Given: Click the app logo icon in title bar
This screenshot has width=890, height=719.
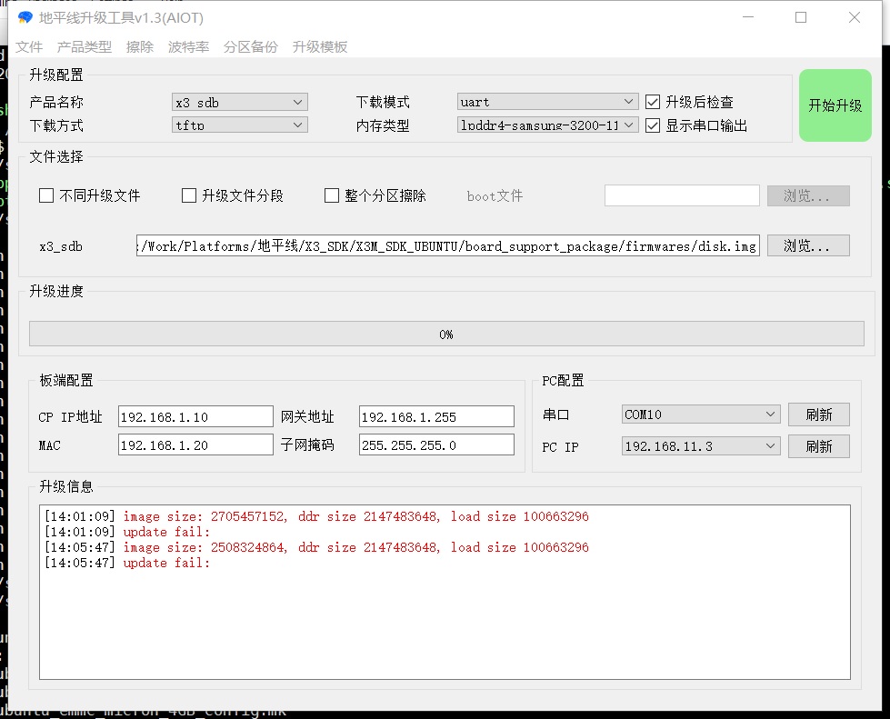Looking at the screenshot, I should (x=25, y=17).
